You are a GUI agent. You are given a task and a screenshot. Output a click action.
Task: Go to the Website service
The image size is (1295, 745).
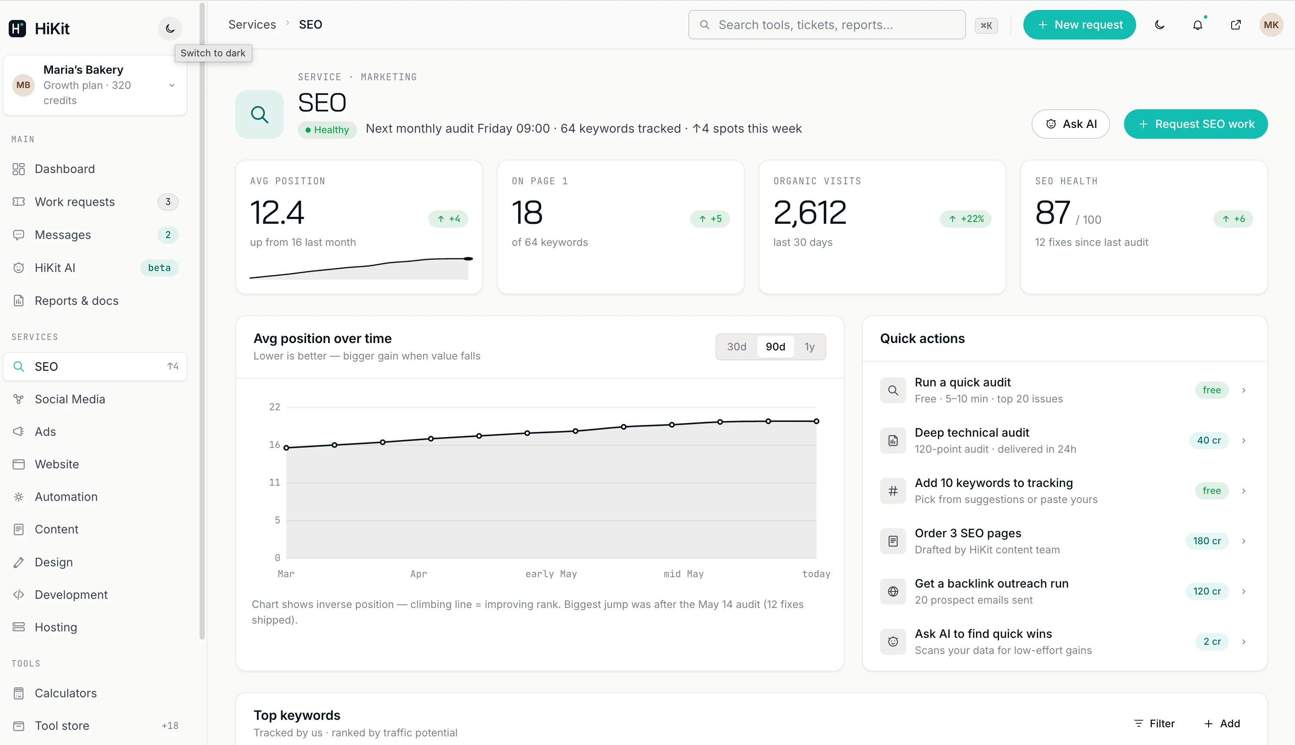point(95,464)
